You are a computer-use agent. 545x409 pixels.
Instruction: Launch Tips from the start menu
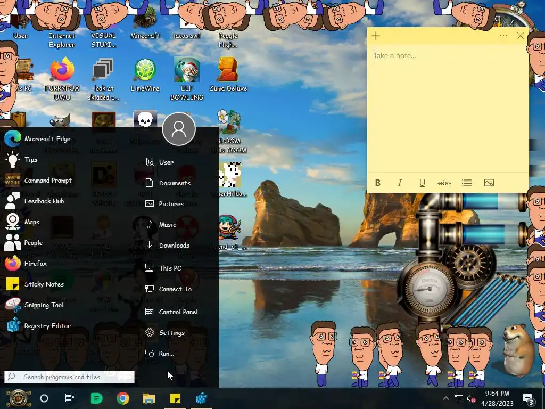click(x=21, y=160)
